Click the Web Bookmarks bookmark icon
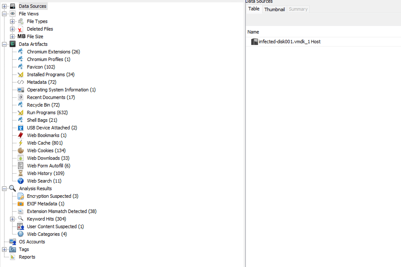Viewport: 401px width, 267px height. [x=21, y=135]
